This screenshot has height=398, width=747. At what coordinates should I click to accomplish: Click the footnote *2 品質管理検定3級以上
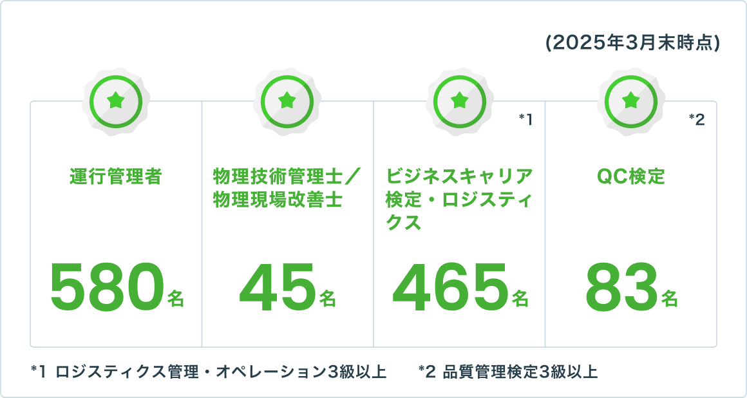click(507, 372)
